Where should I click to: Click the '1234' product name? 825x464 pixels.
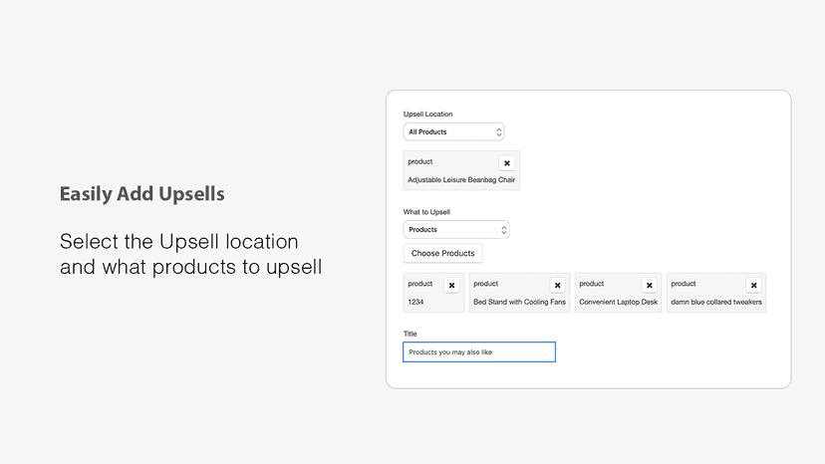click(415, 302)
